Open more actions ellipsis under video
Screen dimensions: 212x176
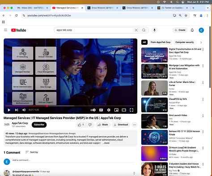[135, 125]
